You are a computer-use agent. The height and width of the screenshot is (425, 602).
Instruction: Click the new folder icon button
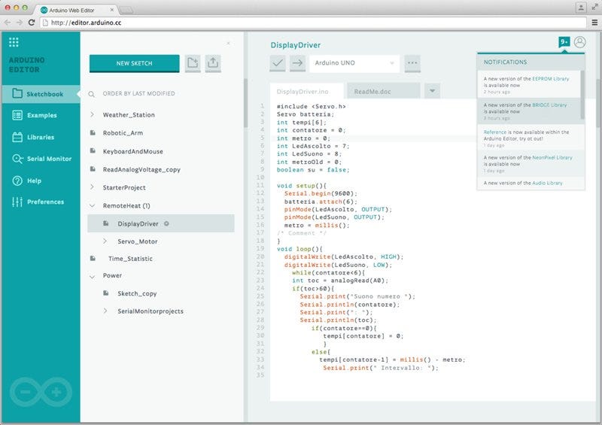[193, 63]
